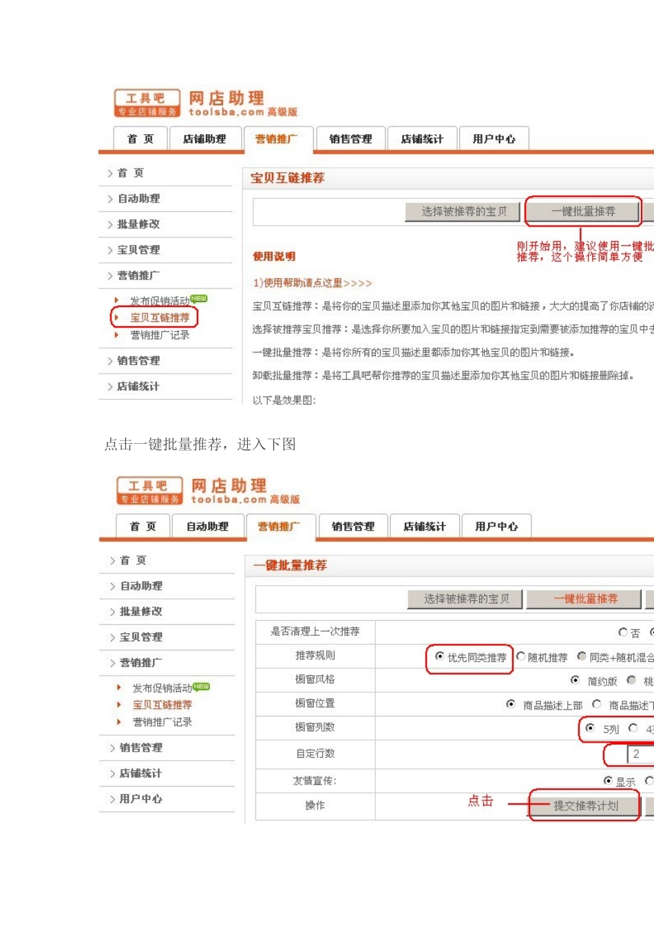Click NEW badge on 宝贝互链推荐 page sidebar

pos(199,299)
